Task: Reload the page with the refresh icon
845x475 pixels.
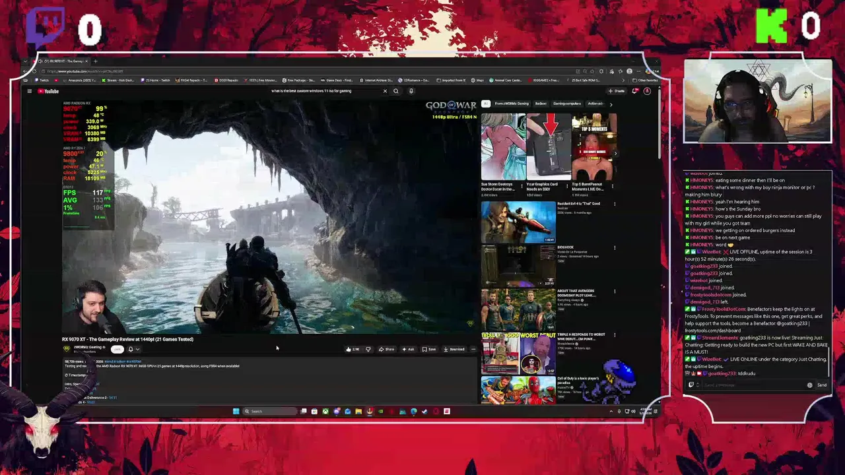Action: (34, 71)
